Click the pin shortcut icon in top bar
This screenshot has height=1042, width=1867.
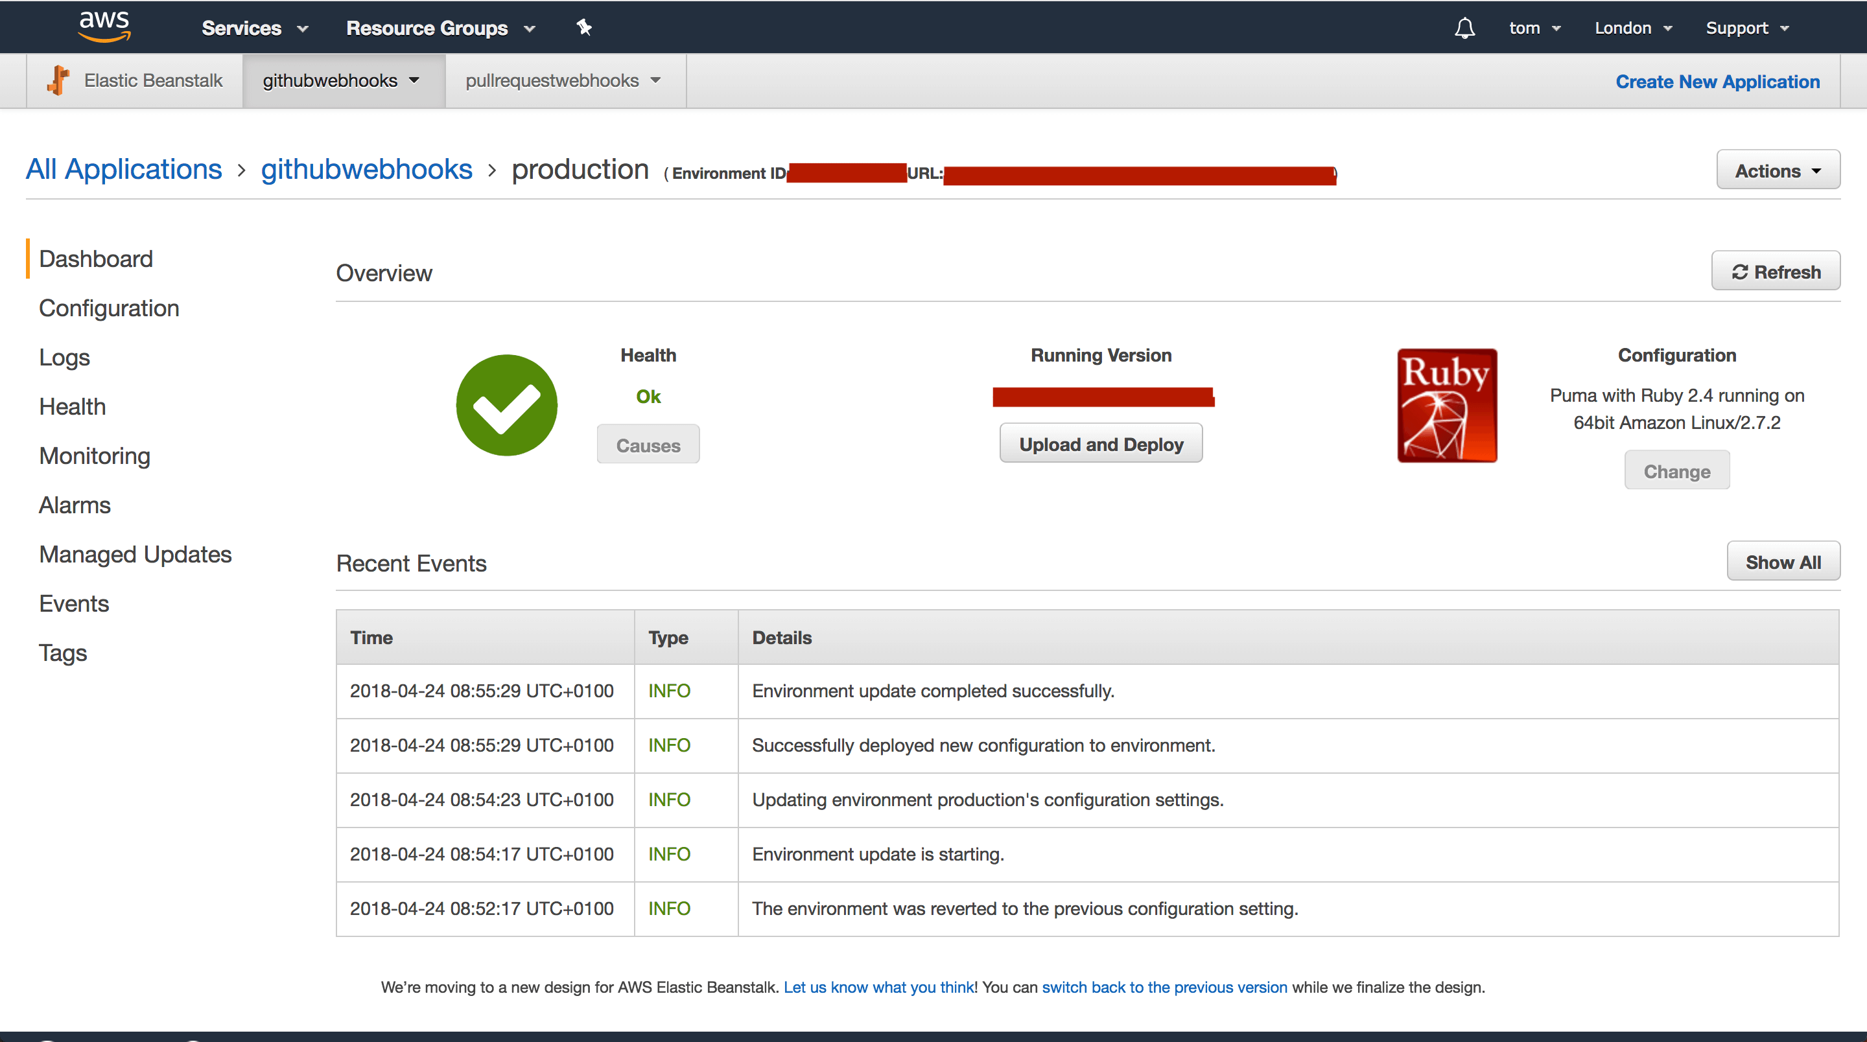(584, 27)
